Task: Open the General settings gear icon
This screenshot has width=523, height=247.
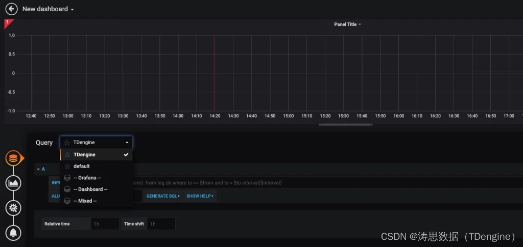Action: pyautogui.click(x=13, y=208)
